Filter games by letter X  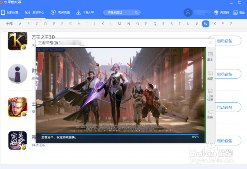tap(215, 24)
